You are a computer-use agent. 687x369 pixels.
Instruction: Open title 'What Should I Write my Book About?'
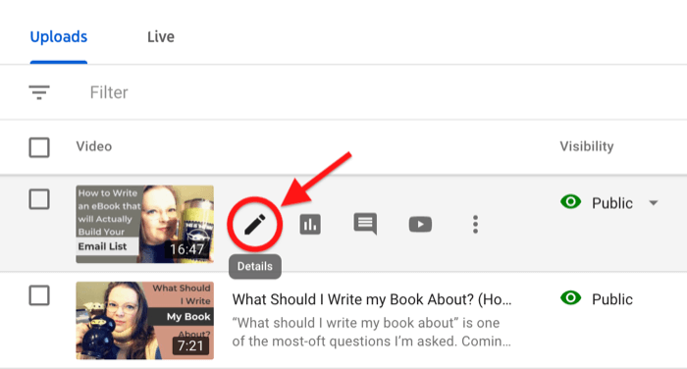point(372,299)
